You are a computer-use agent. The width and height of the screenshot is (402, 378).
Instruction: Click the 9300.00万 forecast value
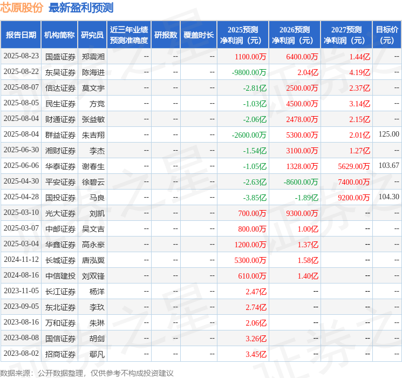click(302, 213)
